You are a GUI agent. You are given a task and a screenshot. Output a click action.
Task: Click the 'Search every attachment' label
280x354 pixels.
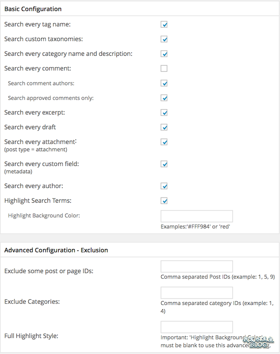coord(40,142)
